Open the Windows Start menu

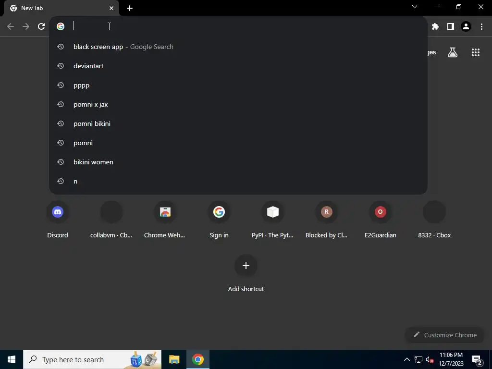[x=12, y=359]
